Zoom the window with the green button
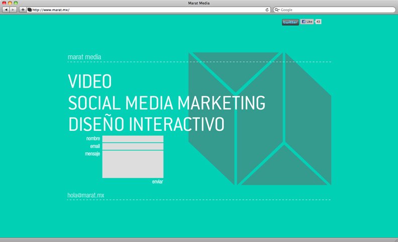Screen dimensions: 398x242 [16, 3]
